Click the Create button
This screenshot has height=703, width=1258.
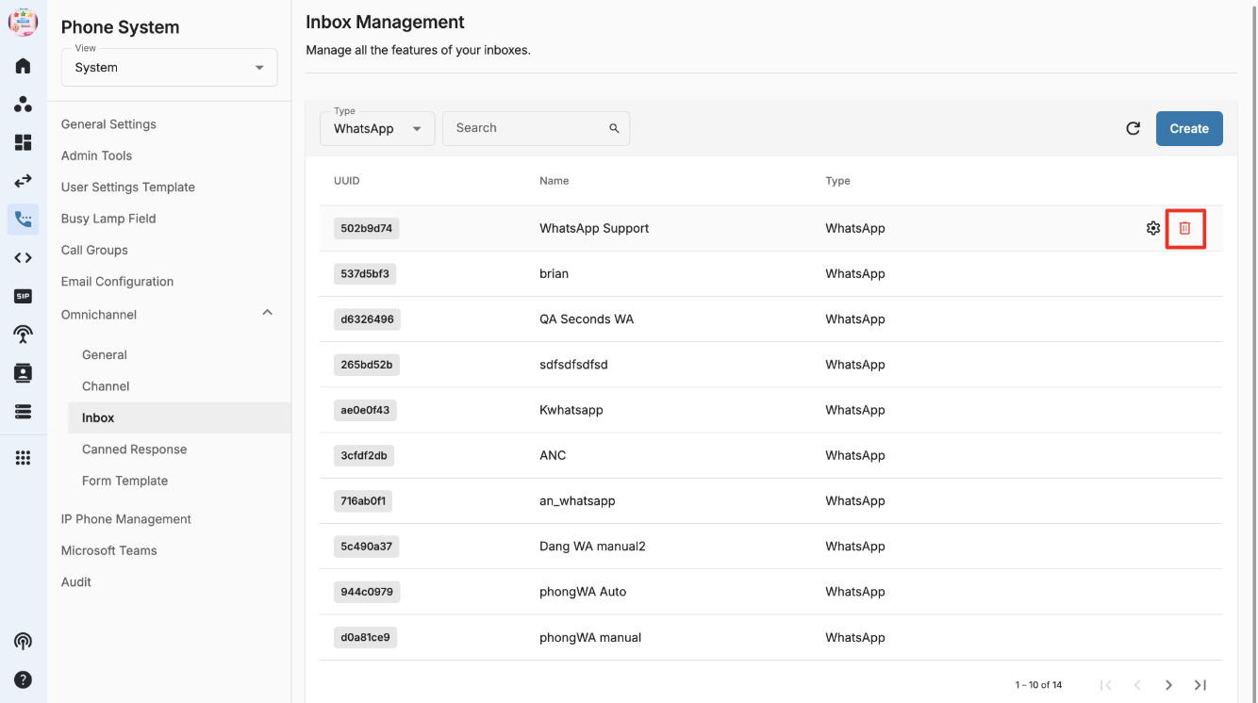[x=1189, y=128]
